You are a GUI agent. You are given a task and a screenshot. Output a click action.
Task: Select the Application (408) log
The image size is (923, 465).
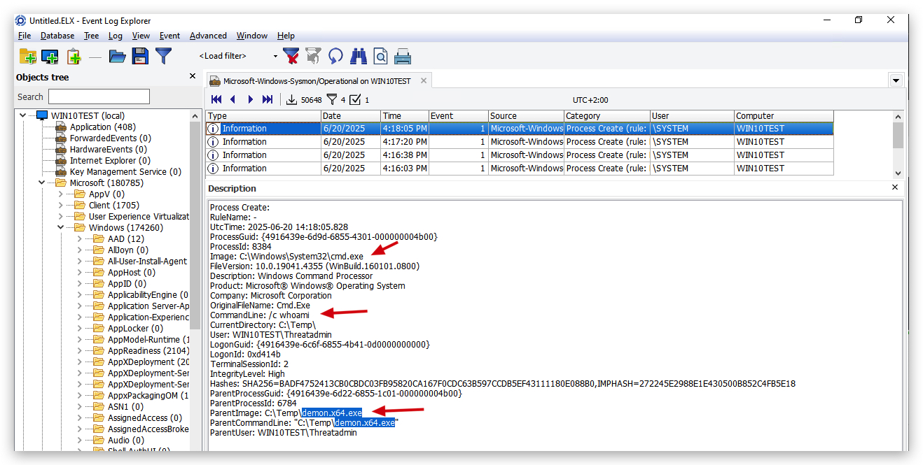[103, 127]
